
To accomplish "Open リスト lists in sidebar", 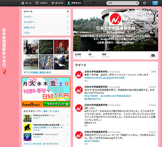I will (46, 33).
